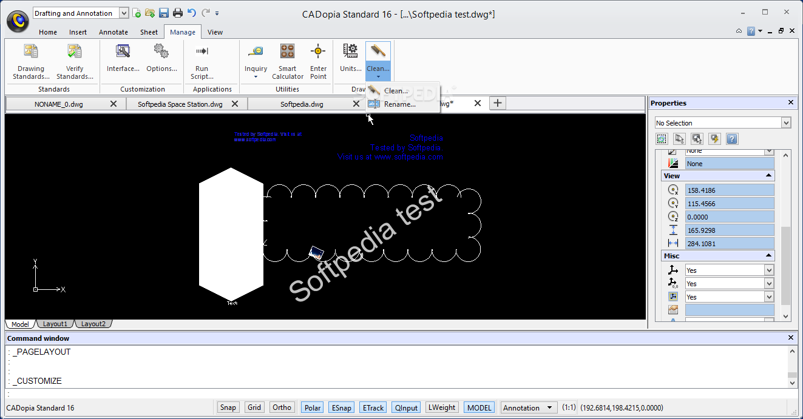Click the 158.4186 X value field
The image size is (803, 419).
pyautogui.click(x=730, y=190)
